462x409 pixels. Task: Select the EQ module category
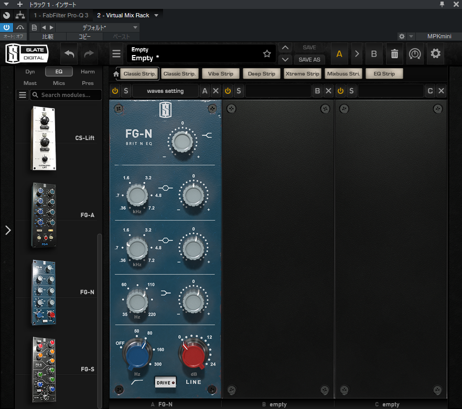point(59,72)
